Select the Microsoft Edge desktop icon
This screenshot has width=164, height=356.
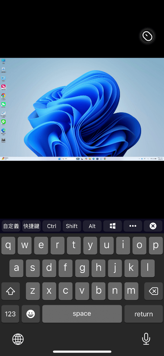pos(3,131)
